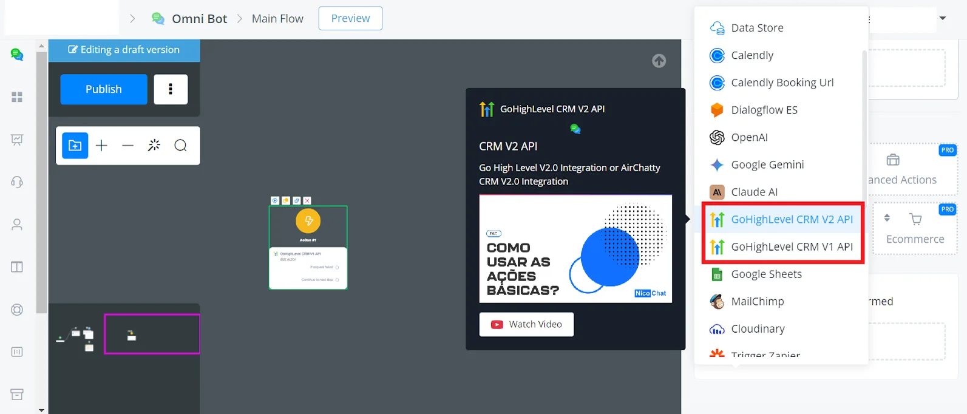Open Main Flow breadcrumb
The width and height of the screenshot is (967, 414).
[x=277, y=19]
